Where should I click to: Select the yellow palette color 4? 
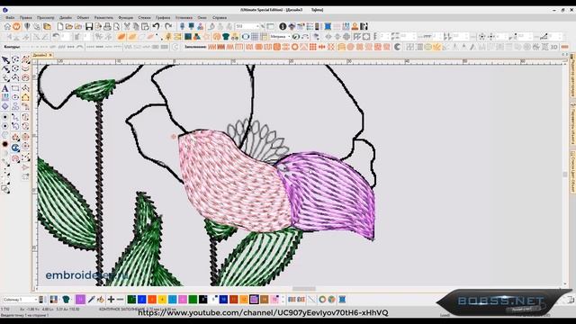click(x=162, y=300)
